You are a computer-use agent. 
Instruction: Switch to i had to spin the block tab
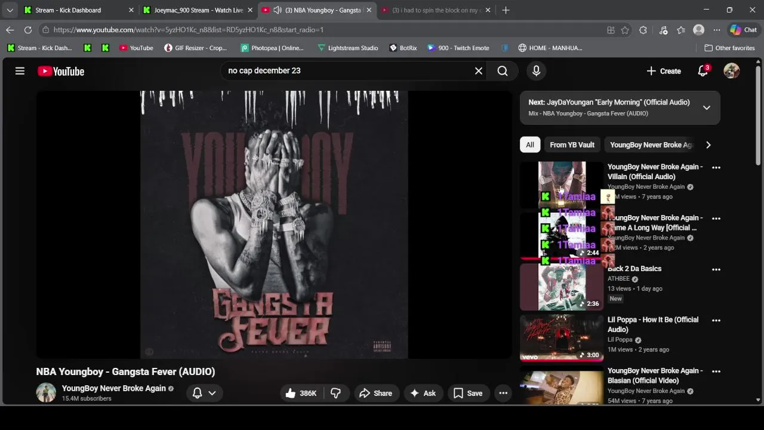pyautogui.click(x=436, y=10)
